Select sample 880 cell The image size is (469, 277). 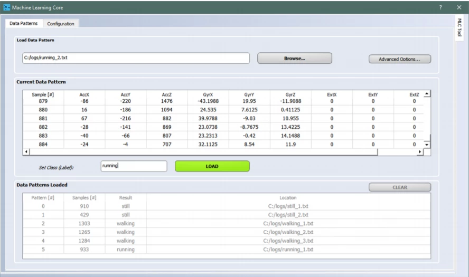pyautogui.click(x=43, y=110)
